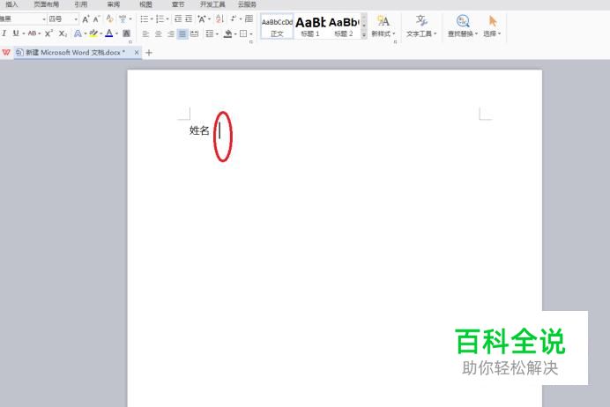The height and width of the screenshot is (407, 610).
Task: Click the Italic formatting icon
Action: pyautogui.click(x=4, y=33)
